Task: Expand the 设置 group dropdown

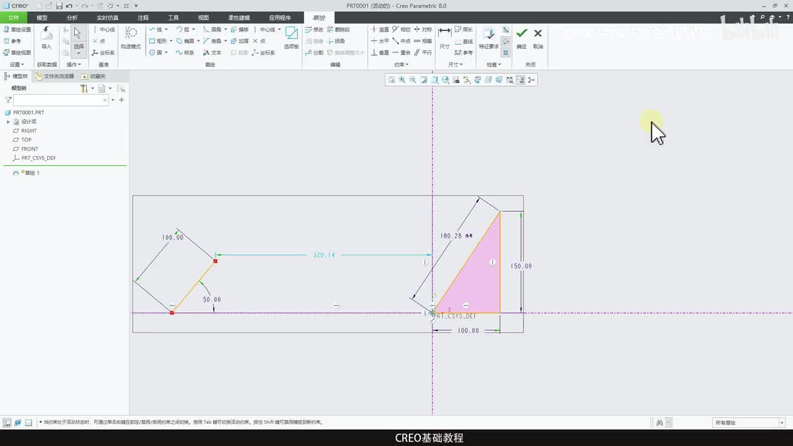Action: pyautogui.click(x=22, y=64)
